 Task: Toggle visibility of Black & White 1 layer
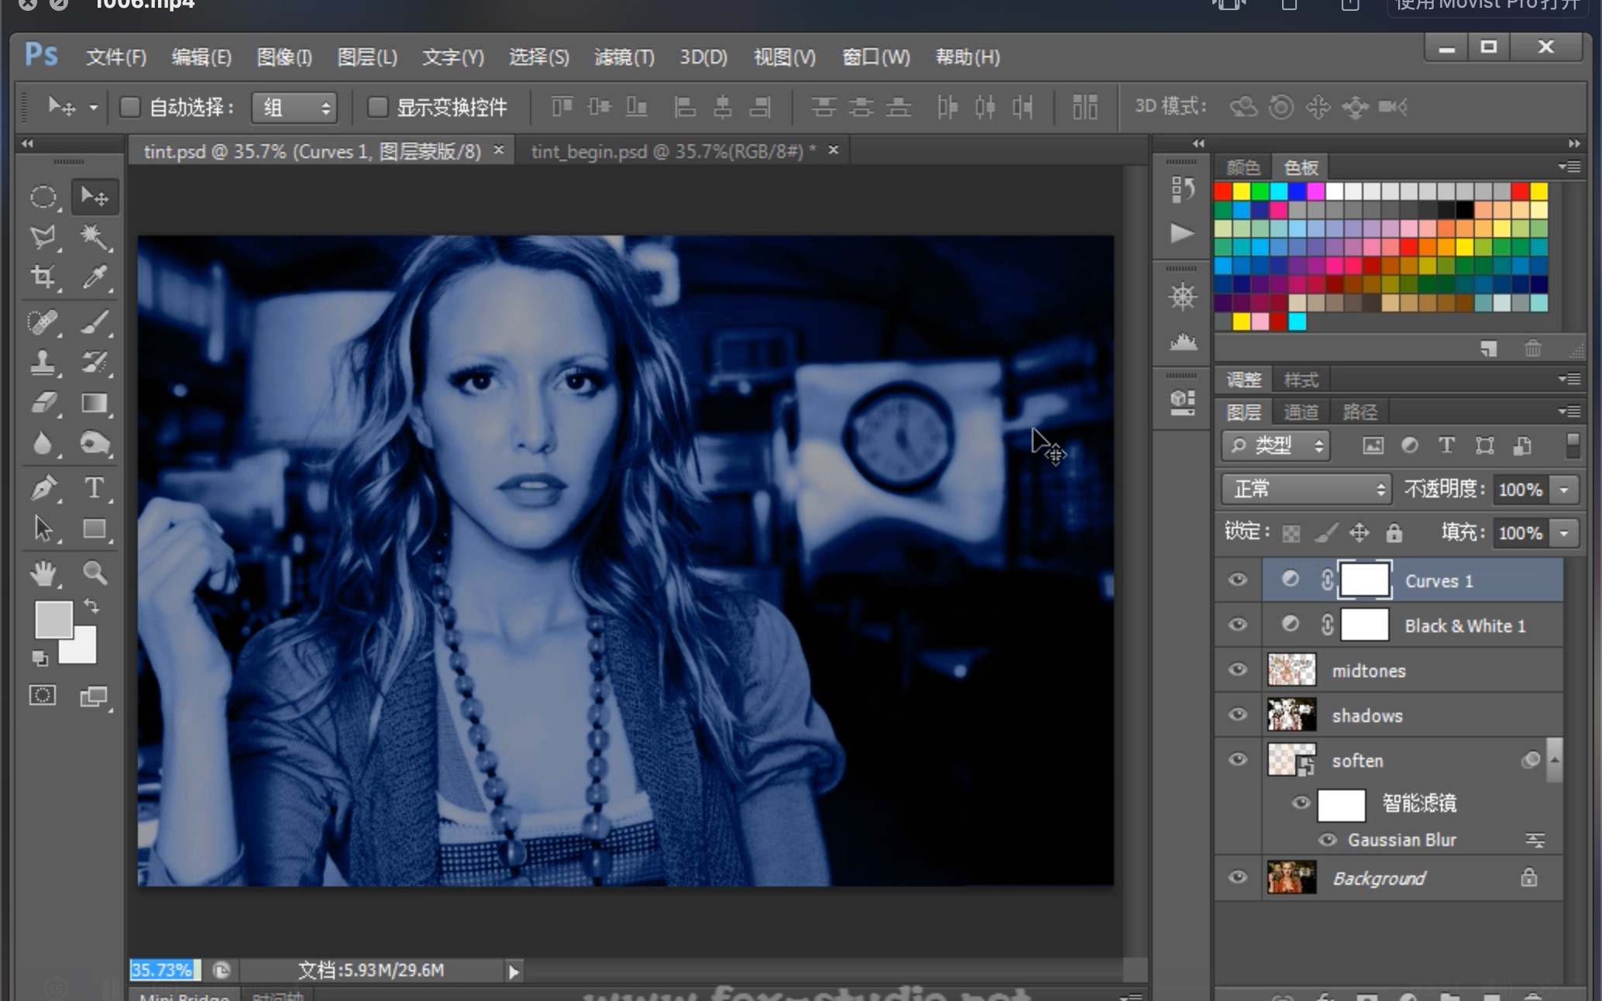(1239, 625)
